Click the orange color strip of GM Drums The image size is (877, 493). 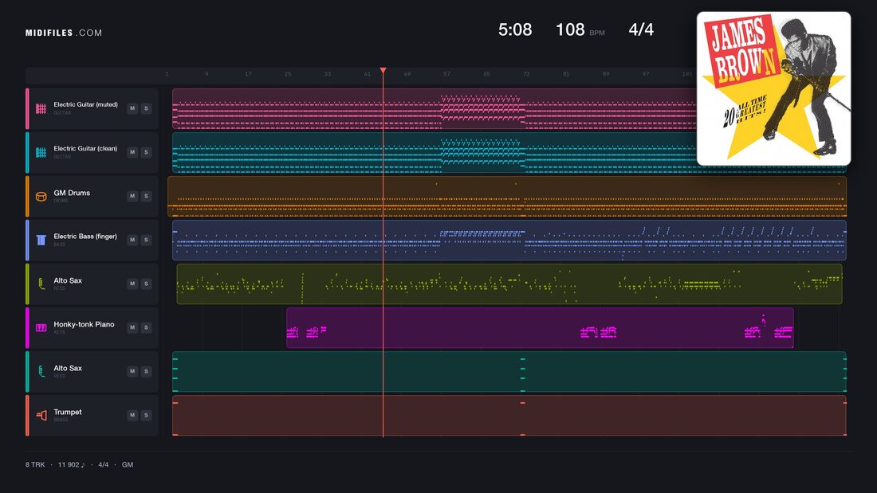pos(27,196)
